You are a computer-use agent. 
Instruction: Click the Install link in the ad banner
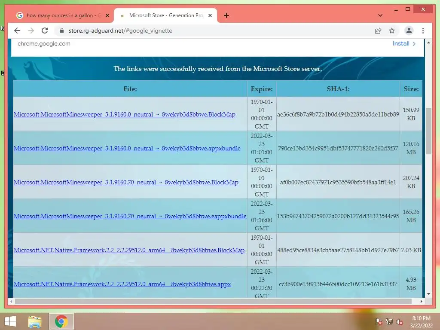pyautogui.click(x=404, y=43)
